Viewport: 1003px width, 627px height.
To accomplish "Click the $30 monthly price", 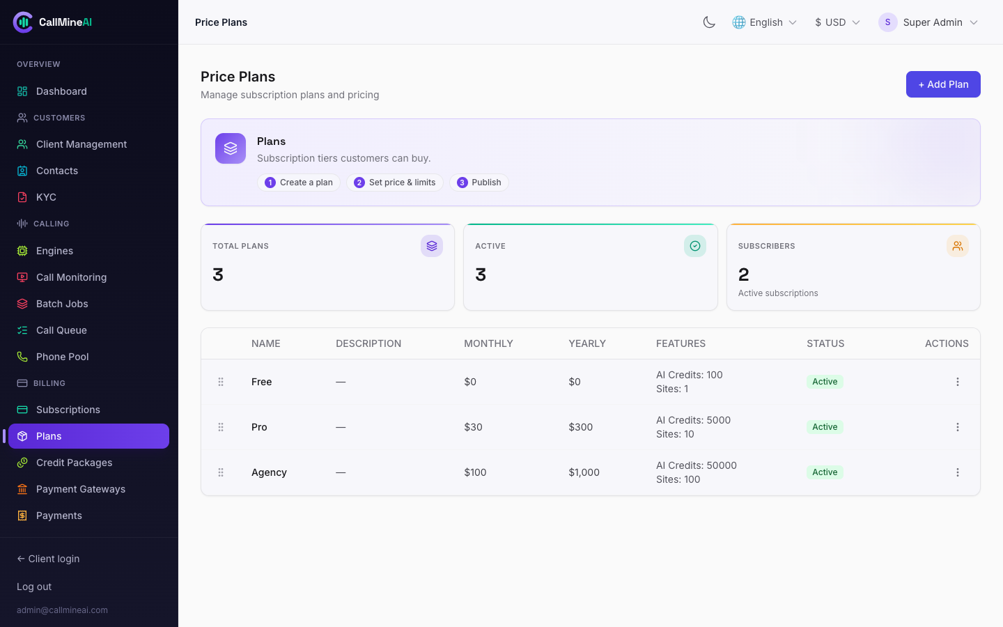I will tap(473, 427).
